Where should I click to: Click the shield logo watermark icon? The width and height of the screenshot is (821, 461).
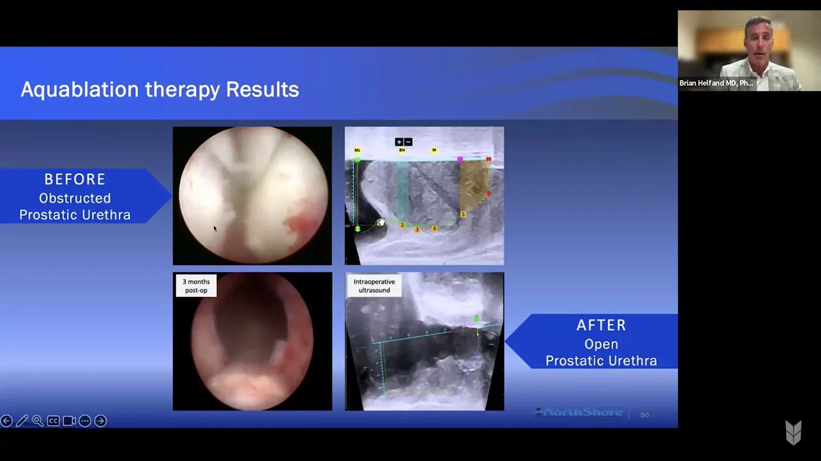point(794,432)
